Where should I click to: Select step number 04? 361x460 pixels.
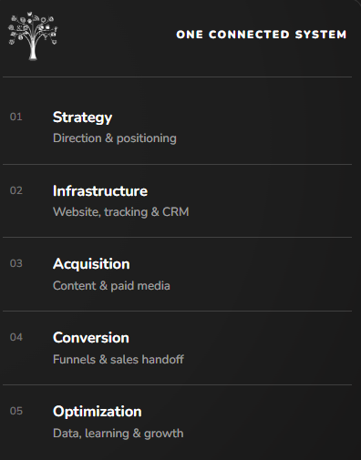tap(16, 337)
